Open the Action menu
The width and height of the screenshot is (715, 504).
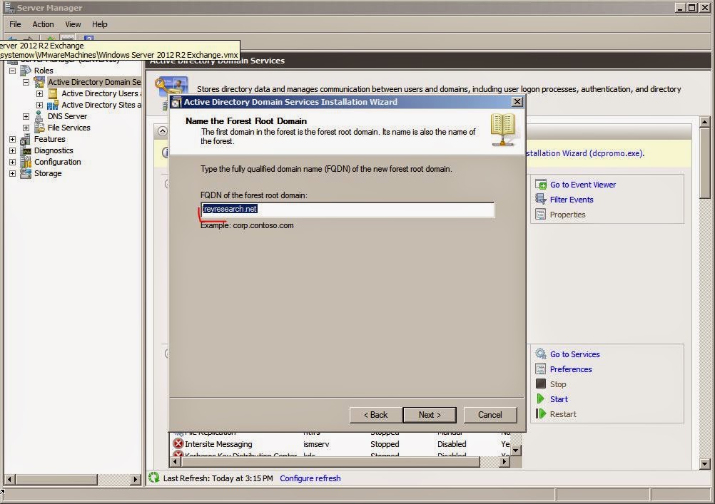click(x=43, y=24)
